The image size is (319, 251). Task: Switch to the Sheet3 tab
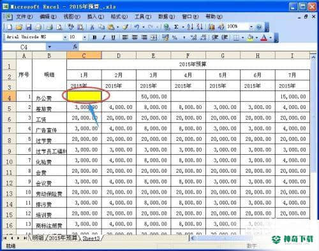tap(91, 238)
